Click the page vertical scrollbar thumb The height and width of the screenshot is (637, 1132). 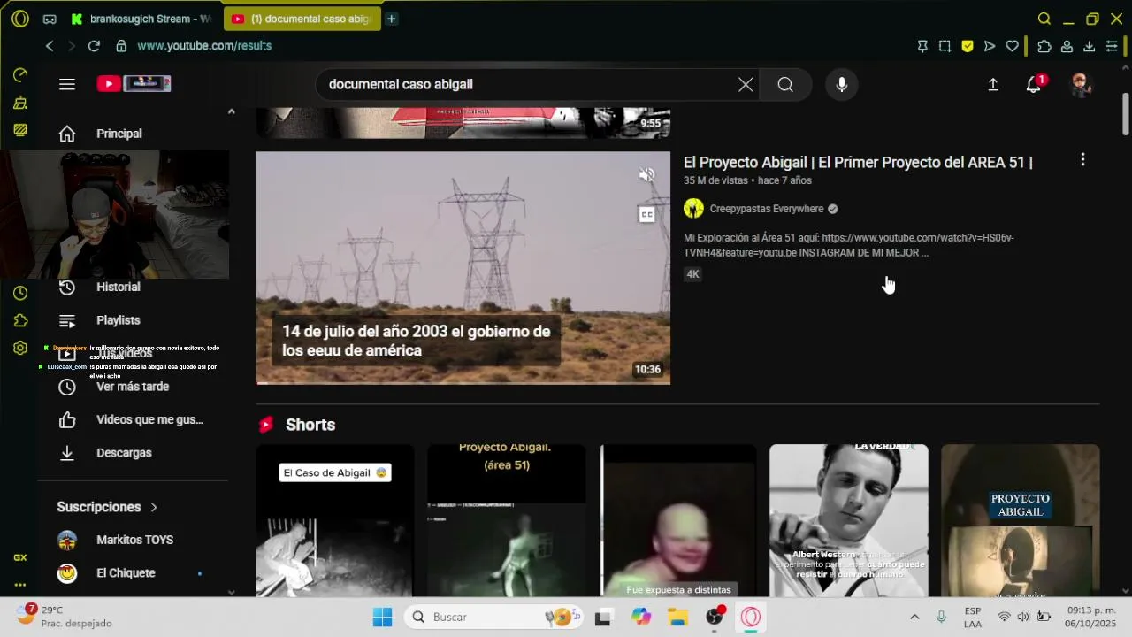(1126, 115)
